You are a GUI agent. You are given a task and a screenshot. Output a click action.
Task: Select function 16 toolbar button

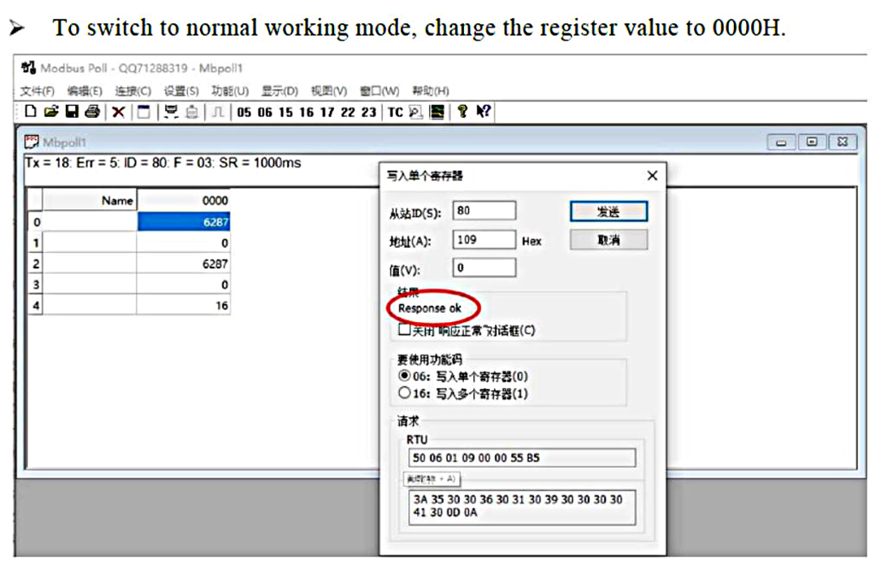coord(307,112)
